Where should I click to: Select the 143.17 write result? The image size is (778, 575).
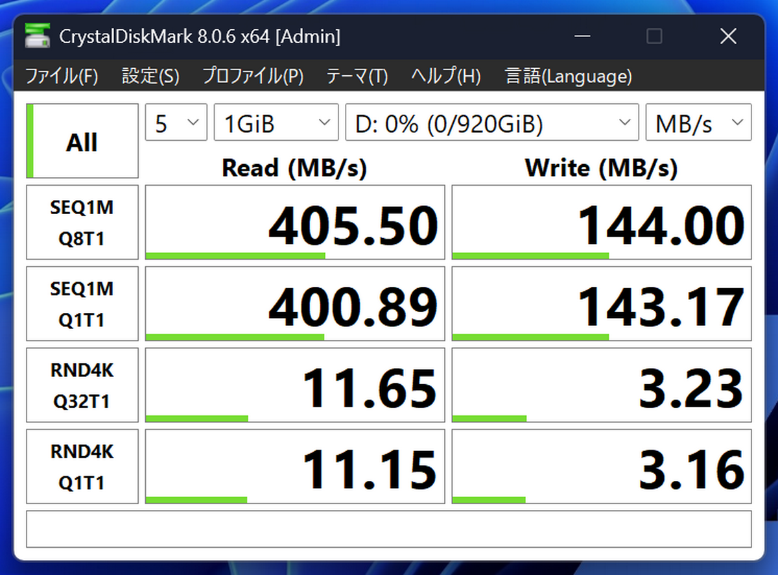(602, 304)
